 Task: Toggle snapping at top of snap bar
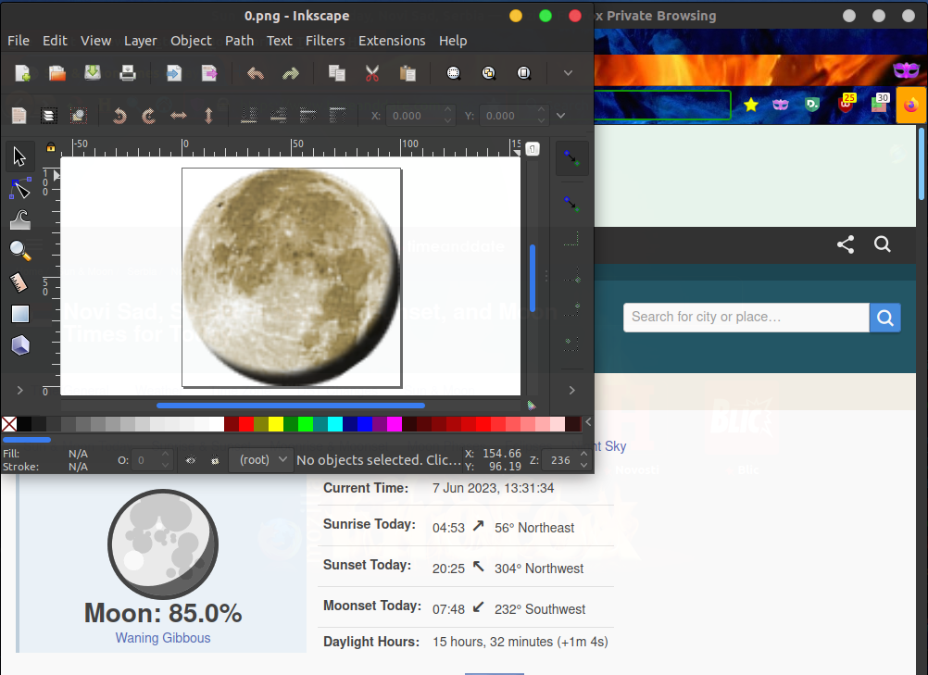click(x=571, y=158)
